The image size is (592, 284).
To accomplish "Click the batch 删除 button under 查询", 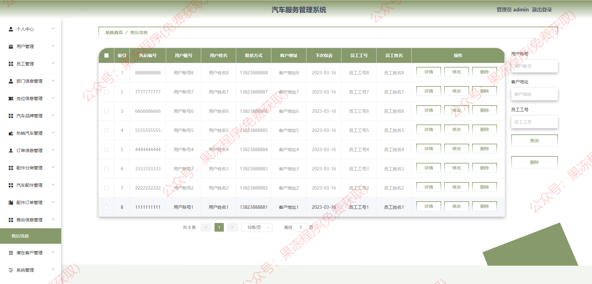I will coord(535,162).
